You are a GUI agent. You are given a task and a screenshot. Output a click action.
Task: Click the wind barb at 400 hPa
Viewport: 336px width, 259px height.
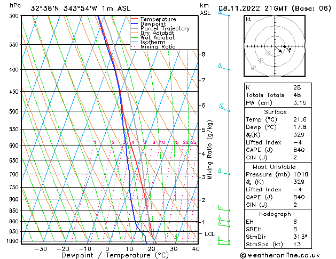coord(224,67)
